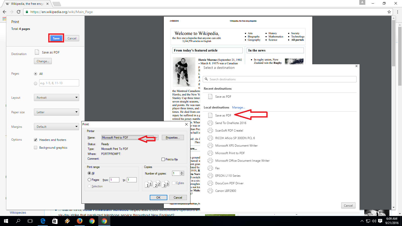Image resolution: width=402 pixels, height=226 pixels.
Task: Click the print preview vertical scrollbar
Action: [393, 43]
